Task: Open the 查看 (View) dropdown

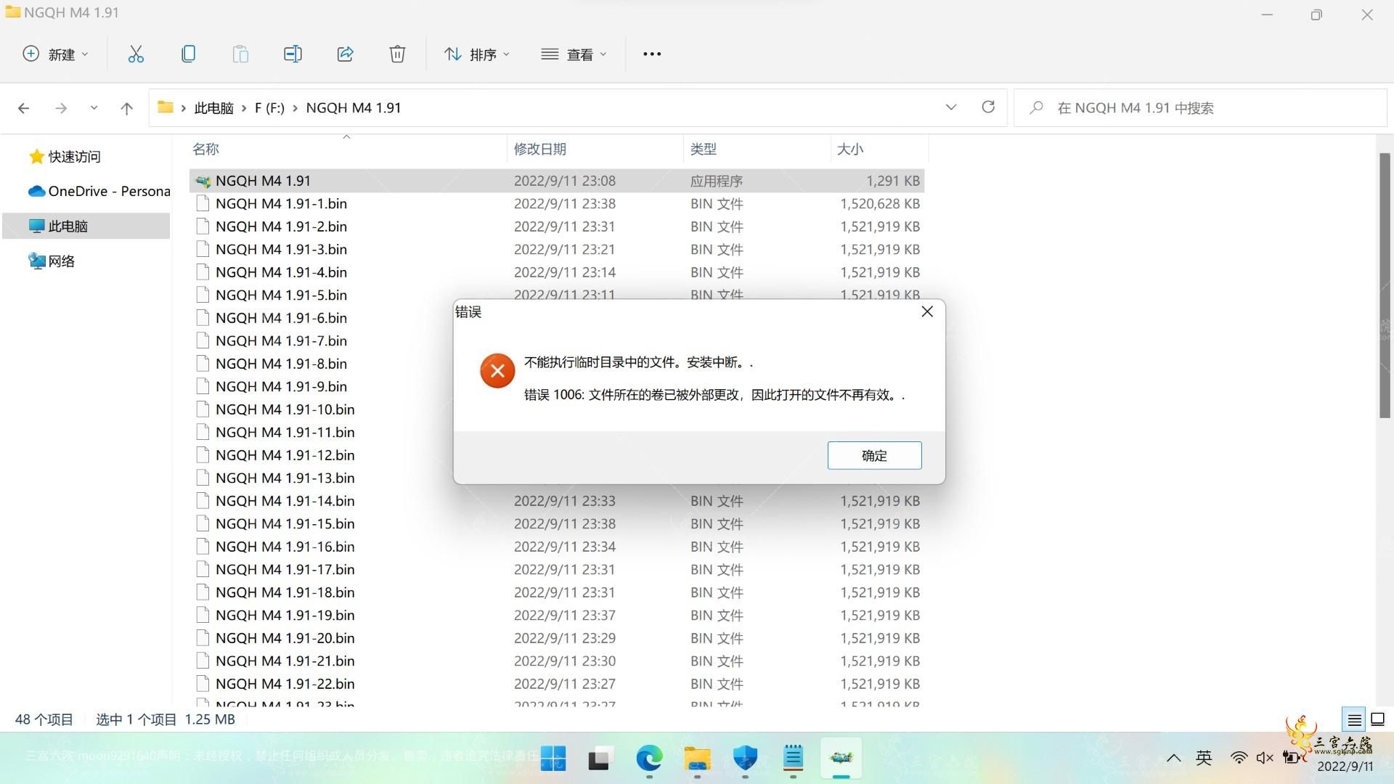Action: pos(574,54)
